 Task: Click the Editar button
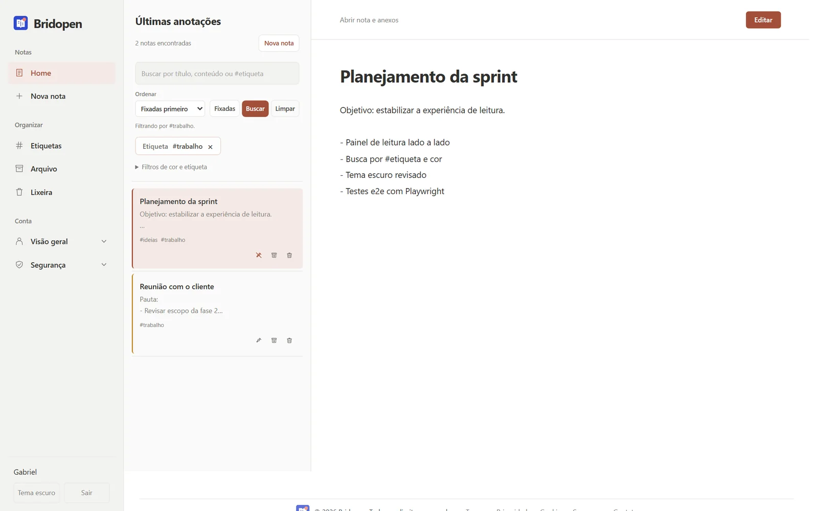coord(763,20)
